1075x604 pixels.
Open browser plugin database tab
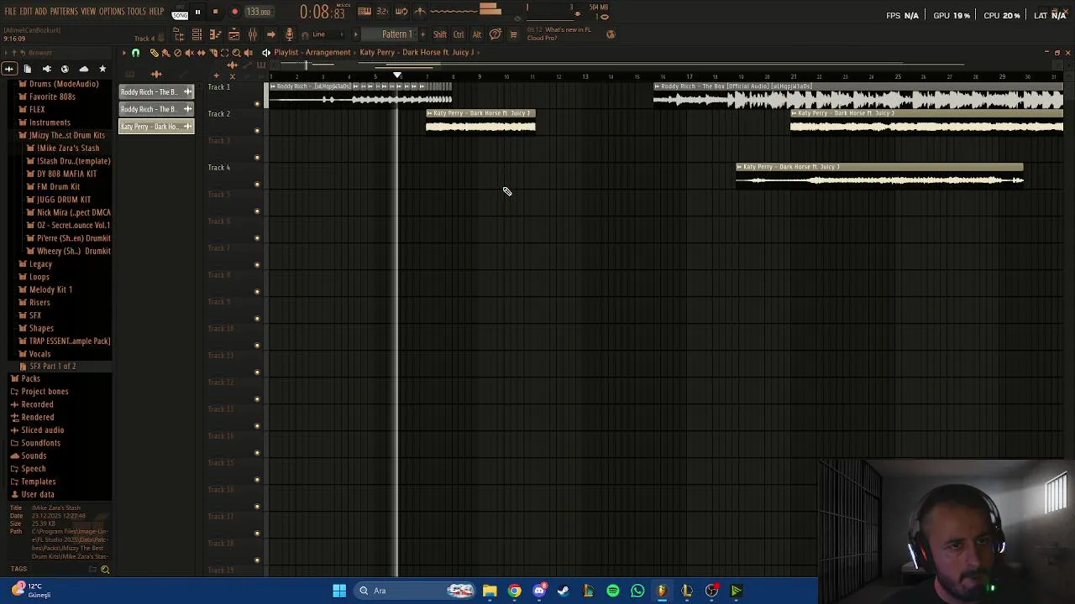pyautogui.click(x=46, y=69)
